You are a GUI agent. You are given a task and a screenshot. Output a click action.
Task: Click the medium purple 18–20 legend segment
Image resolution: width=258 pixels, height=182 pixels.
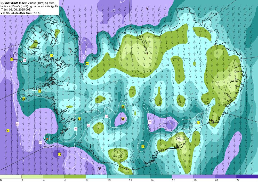[204, 176]
